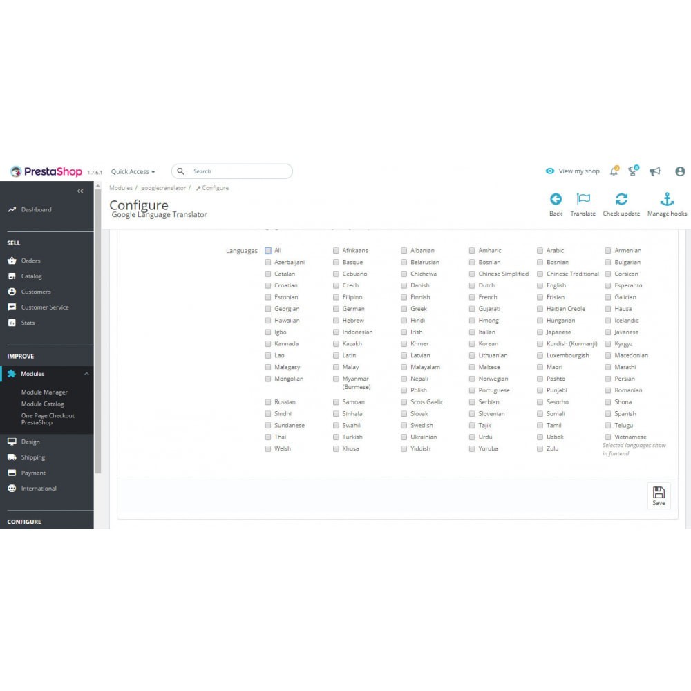Click the Save floppy disk icon
691x691 pixels.
tap(659, 492)
